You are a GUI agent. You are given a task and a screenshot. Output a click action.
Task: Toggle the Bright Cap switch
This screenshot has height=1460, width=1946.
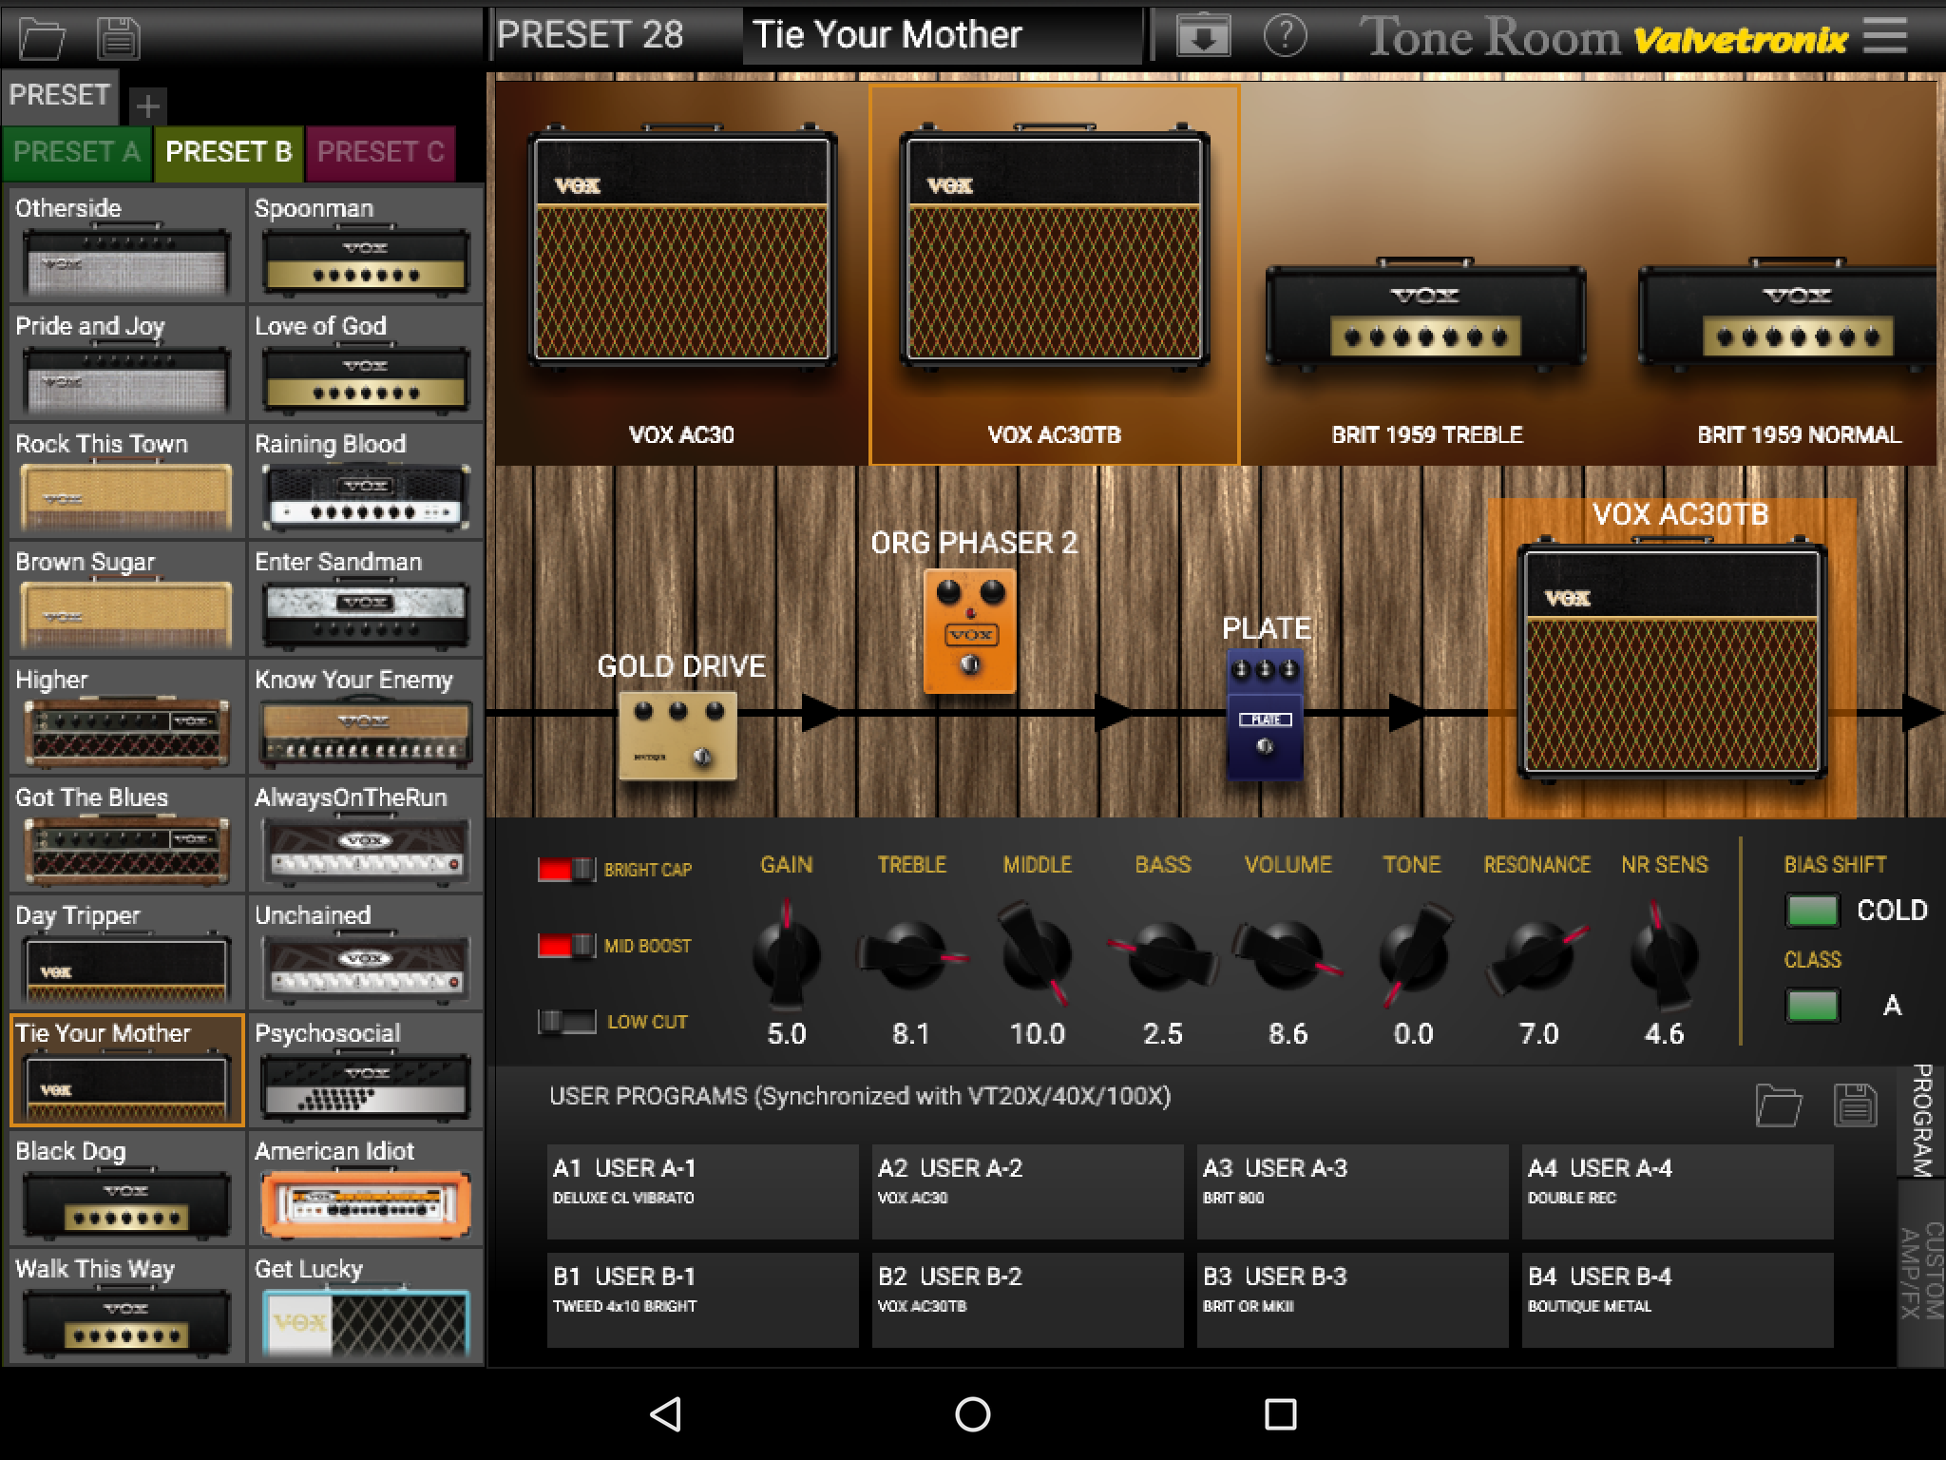pyautogui.click(x=566, y=869)
